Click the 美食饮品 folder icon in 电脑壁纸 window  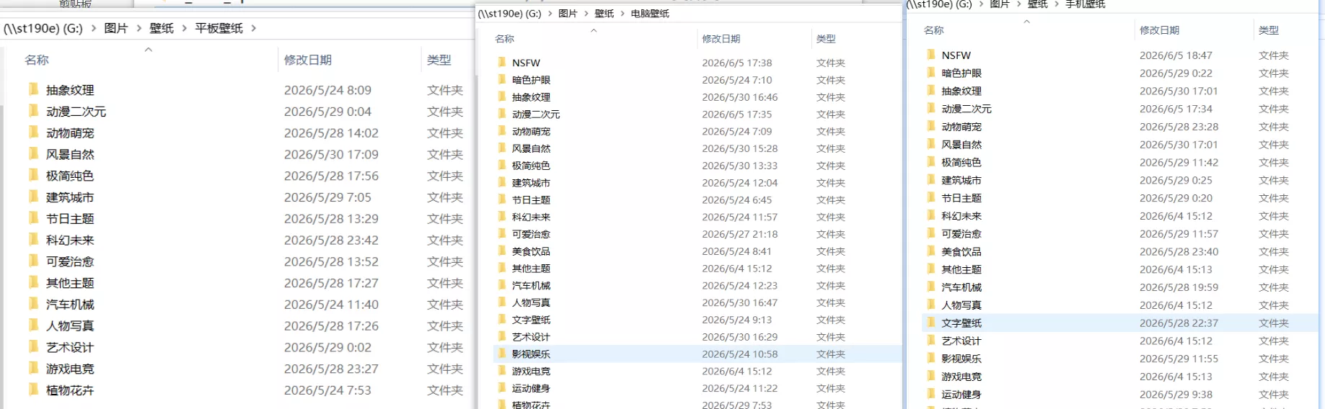[502, 251]
